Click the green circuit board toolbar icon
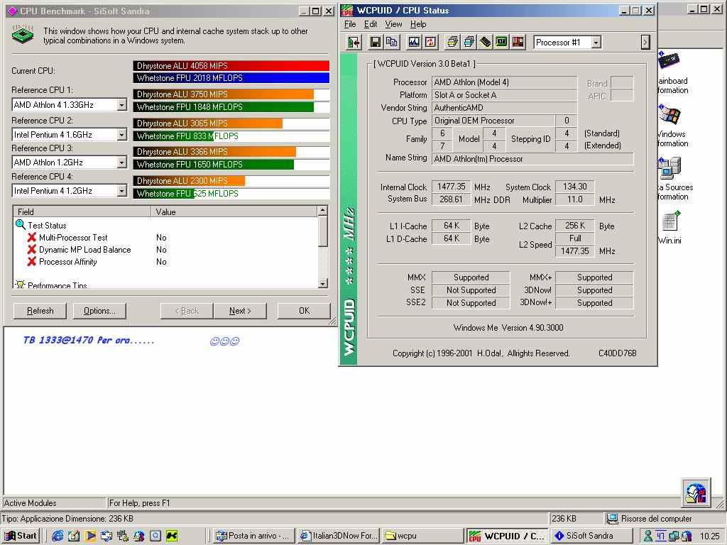727x545 pixels. pyautogui.click(x=501, y=42)
